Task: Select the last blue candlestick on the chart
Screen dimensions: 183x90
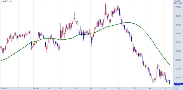Action: (x=169, y=82)
